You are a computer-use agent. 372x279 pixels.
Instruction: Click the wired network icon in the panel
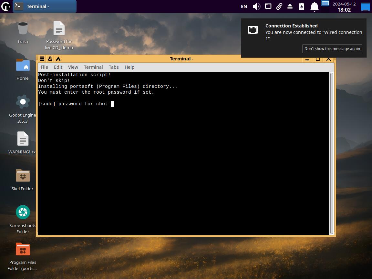(x=268, y=6)
